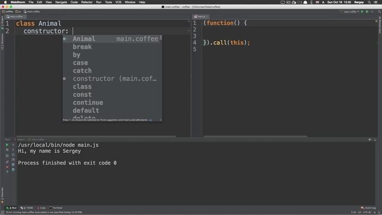Run main.coffee with the top toolbar green arrow
The height and width of the screenshot is (215, 382).
click(x=362, y=12)
